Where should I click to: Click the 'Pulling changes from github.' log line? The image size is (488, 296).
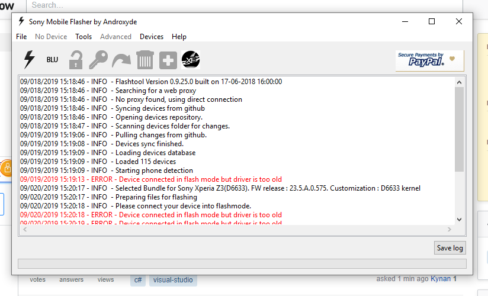click(113, 135)
